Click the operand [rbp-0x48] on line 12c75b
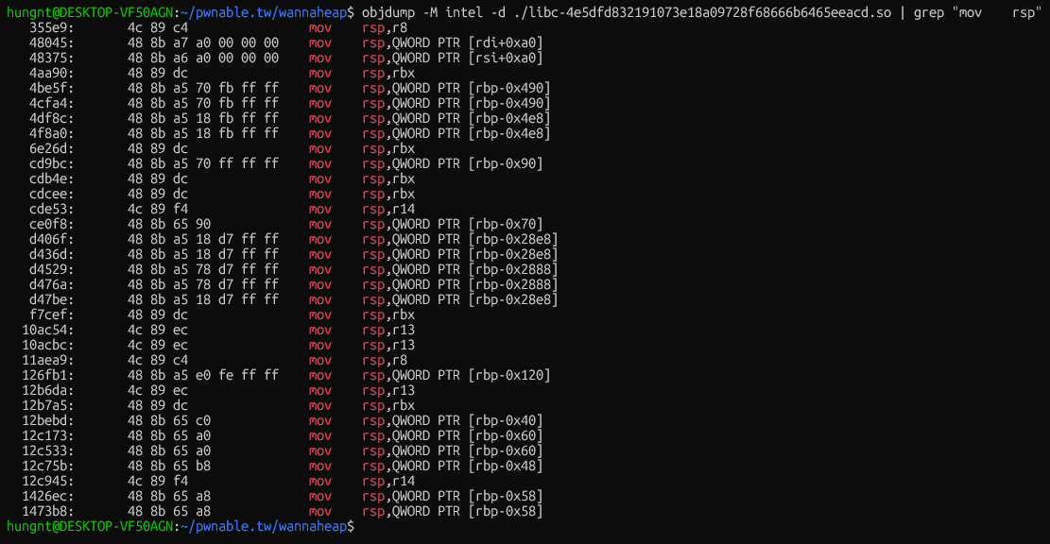 pyautogui.click(x=506, y=466)
